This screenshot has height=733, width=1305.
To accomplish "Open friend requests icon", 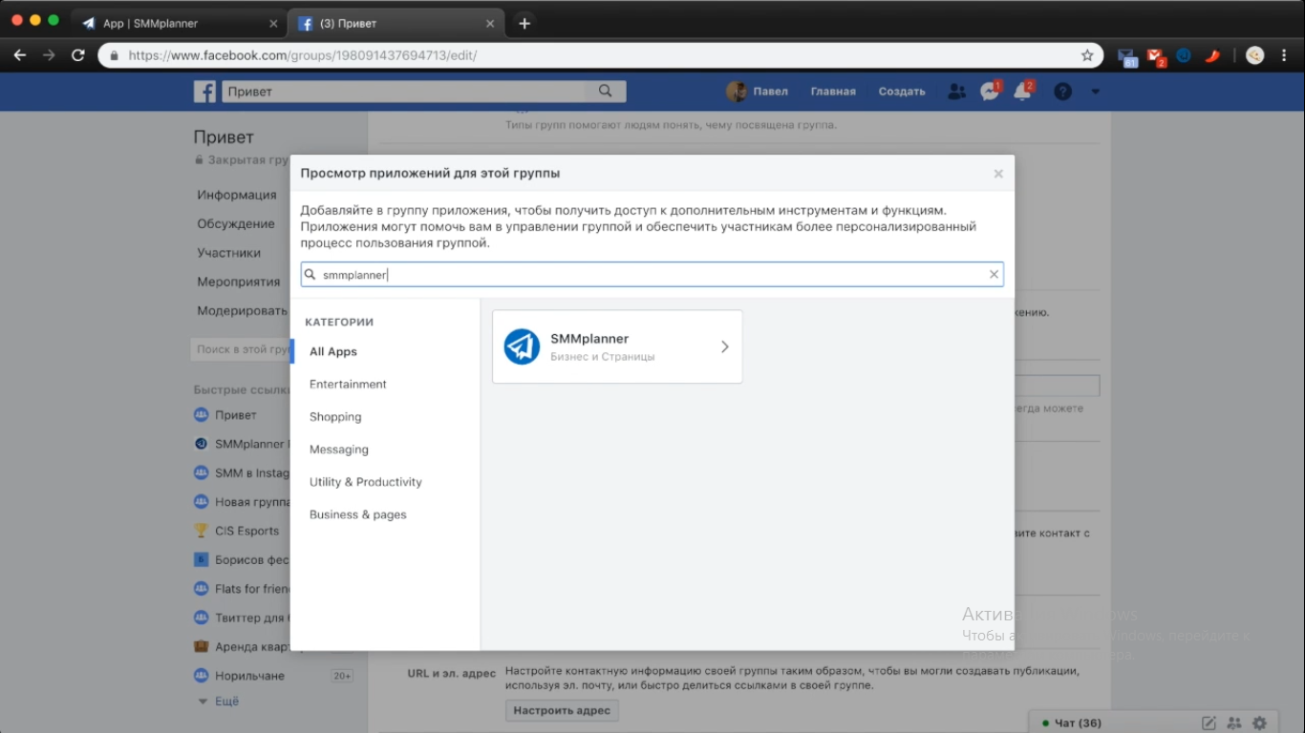I will [x=956, y=92].
